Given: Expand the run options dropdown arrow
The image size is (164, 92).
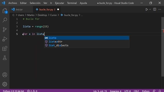Looking at the screenshot, I should [150, 9].
